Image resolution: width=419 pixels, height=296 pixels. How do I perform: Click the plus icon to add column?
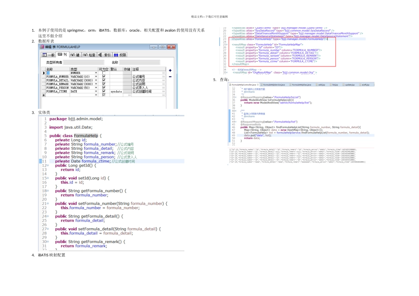click(170, 70)
